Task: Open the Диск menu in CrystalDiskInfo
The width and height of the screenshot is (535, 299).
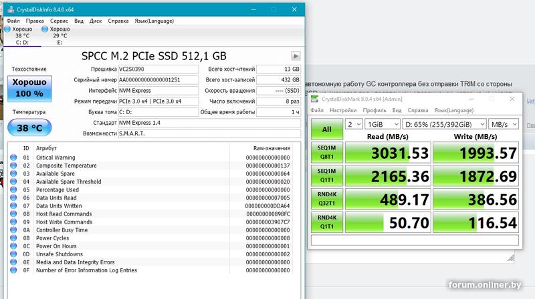Action: (x=96, y=21)
